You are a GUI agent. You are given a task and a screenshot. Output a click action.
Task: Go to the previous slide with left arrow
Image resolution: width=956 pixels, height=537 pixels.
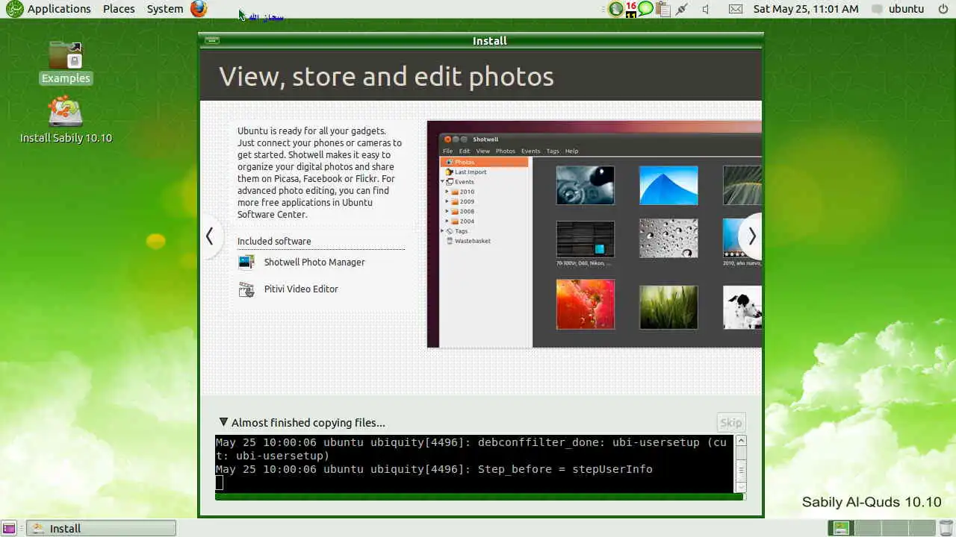210,236
